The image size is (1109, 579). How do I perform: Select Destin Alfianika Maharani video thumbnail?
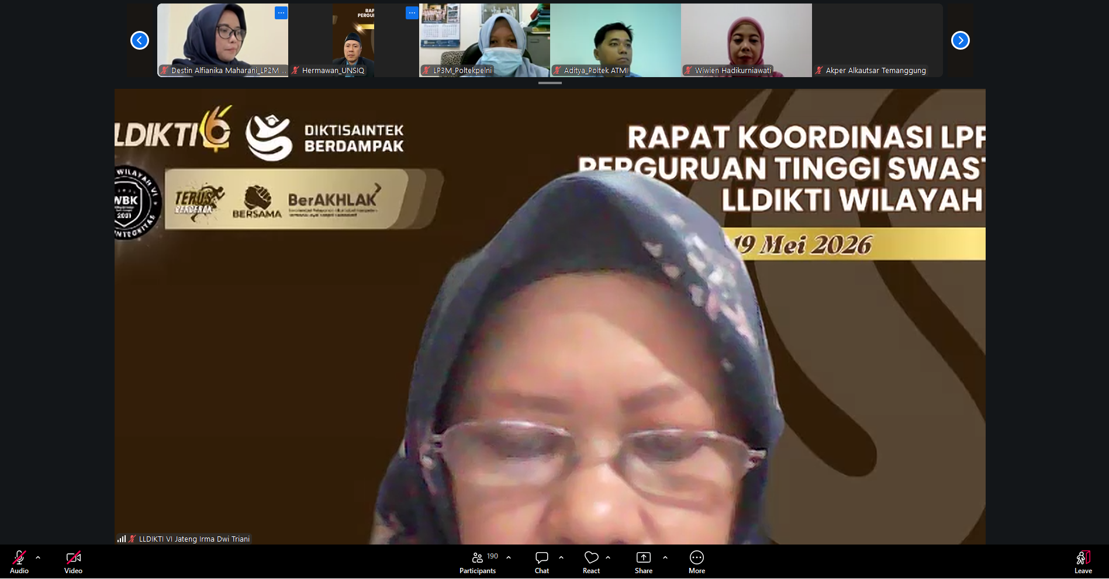pyautogui.click(x=223, y=40)
